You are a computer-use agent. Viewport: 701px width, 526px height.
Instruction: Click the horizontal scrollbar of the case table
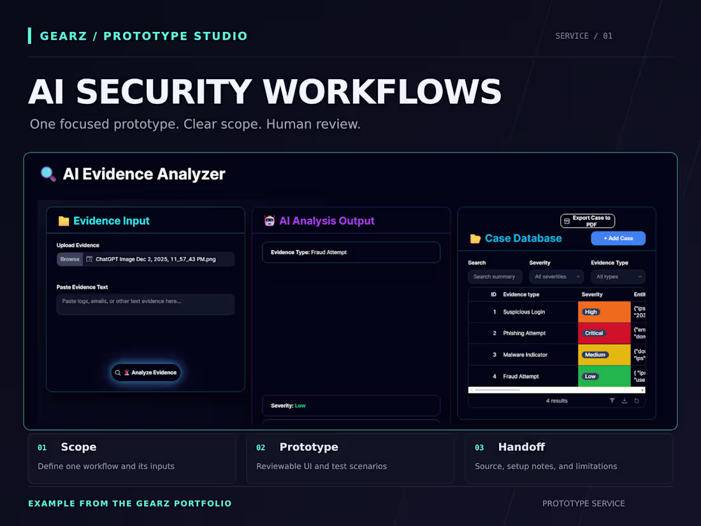(556, 390)
